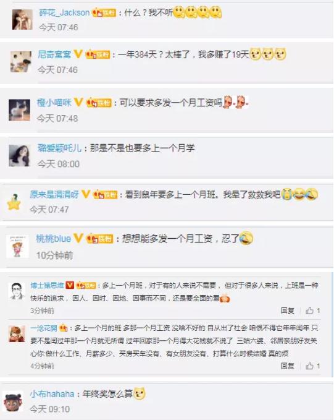Click username 小布hahaha

pyautogui.click(x=52, y=394)
